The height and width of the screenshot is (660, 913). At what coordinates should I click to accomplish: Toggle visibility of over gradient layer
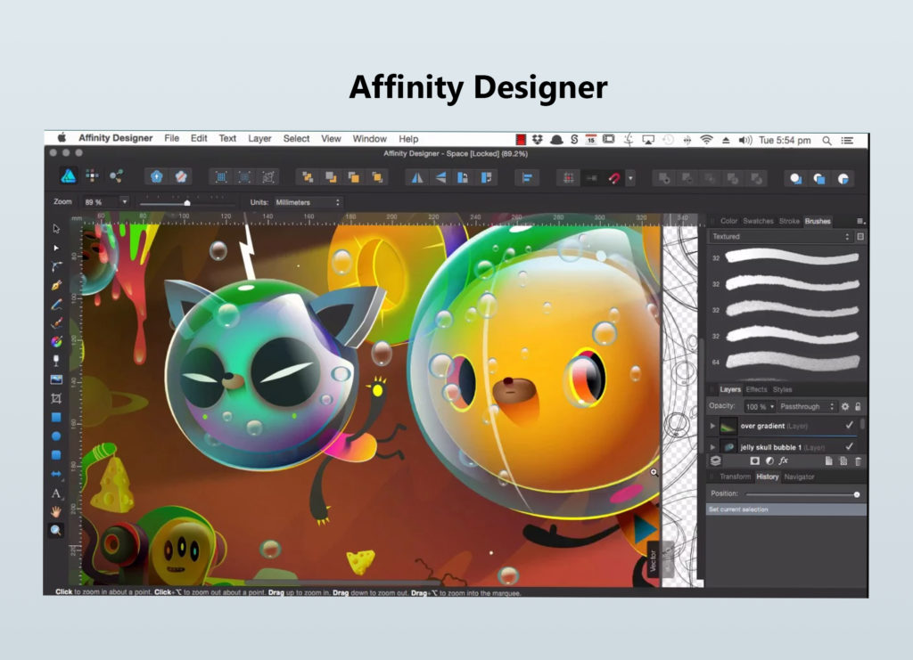click(849, 425)
